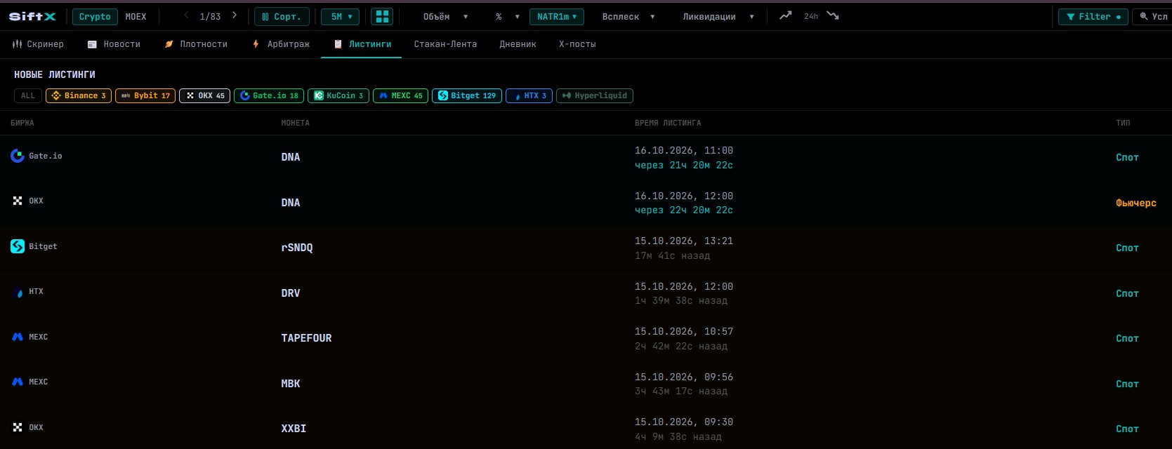Click the OKX logo in DNA futures row
1172x449 pixels.
[x=18, y=201]
